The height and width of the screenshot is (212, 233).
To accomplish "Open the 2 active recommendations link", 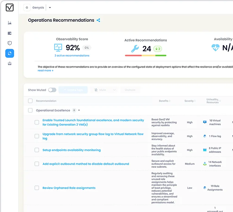I will (x=72, y=56).
